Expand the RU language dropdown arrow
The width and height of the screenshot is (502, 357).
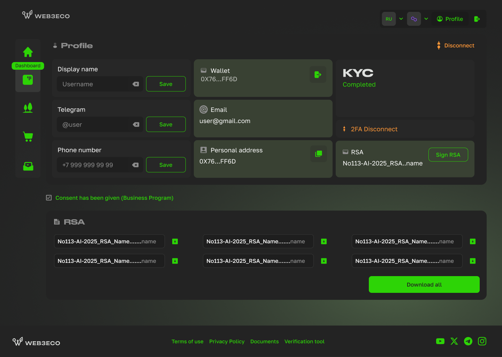[x=401, y=19]
